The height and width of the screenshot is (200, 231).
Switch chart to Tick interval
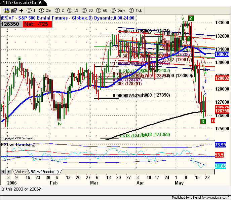click(x=134, y=11)
